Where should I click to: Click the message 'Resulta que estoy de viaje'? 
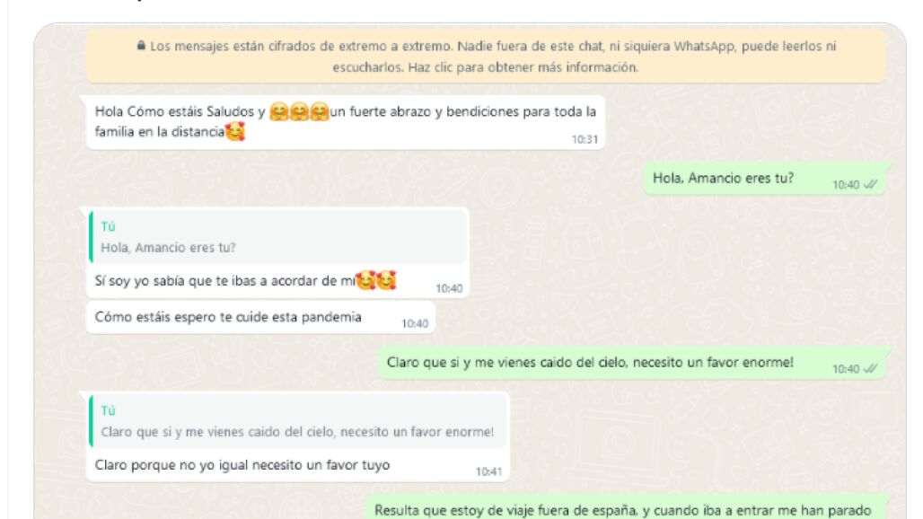(x=625, y=510)
